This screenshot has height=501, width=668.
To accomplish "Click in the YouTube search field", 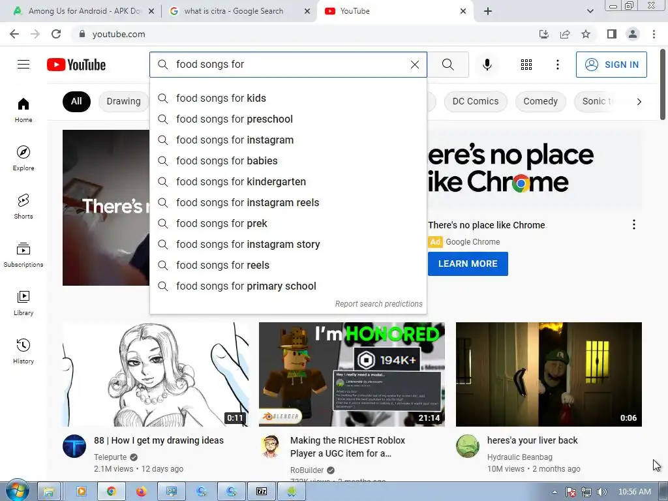I will (x=290, y=65).
